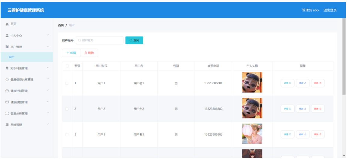Open the 首页 sidebar menu item
Screen dimensions: 348x160
[x=27, y=24]
